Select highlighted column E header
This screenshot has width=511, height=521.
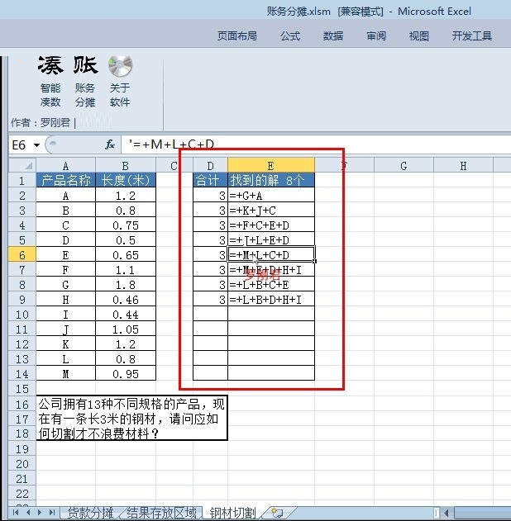pyautogui.click(x=271, y=165)
